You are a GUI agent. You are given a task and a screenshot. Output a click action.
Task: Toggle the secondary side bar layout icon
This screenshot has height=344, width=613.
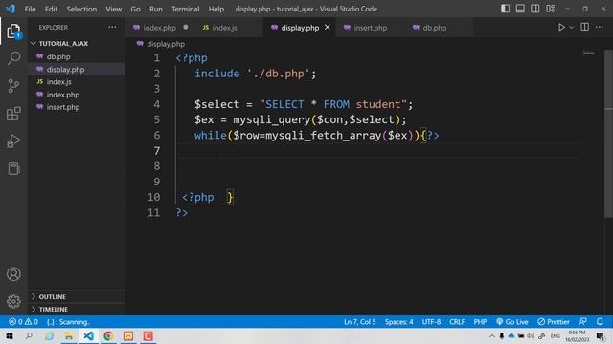click(x=534, y=9)
